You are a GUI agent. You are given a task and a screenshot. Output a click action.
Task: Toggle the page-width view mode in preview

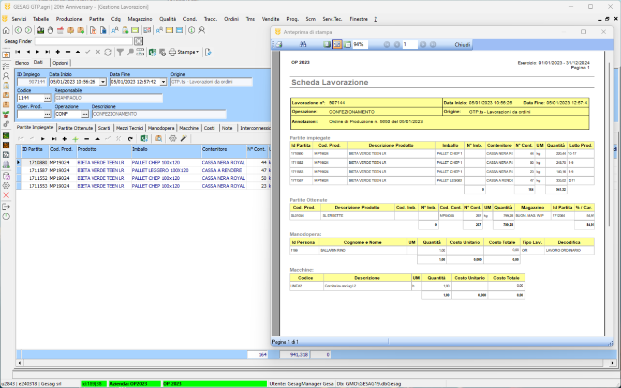(x=337, y=44)
